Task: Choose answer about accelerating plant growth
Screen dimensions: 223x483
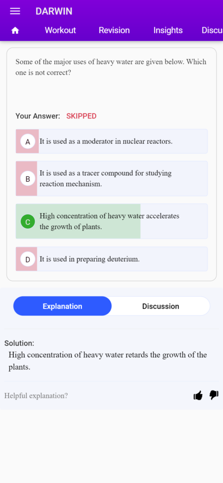Action: click(x=112, y=221)
